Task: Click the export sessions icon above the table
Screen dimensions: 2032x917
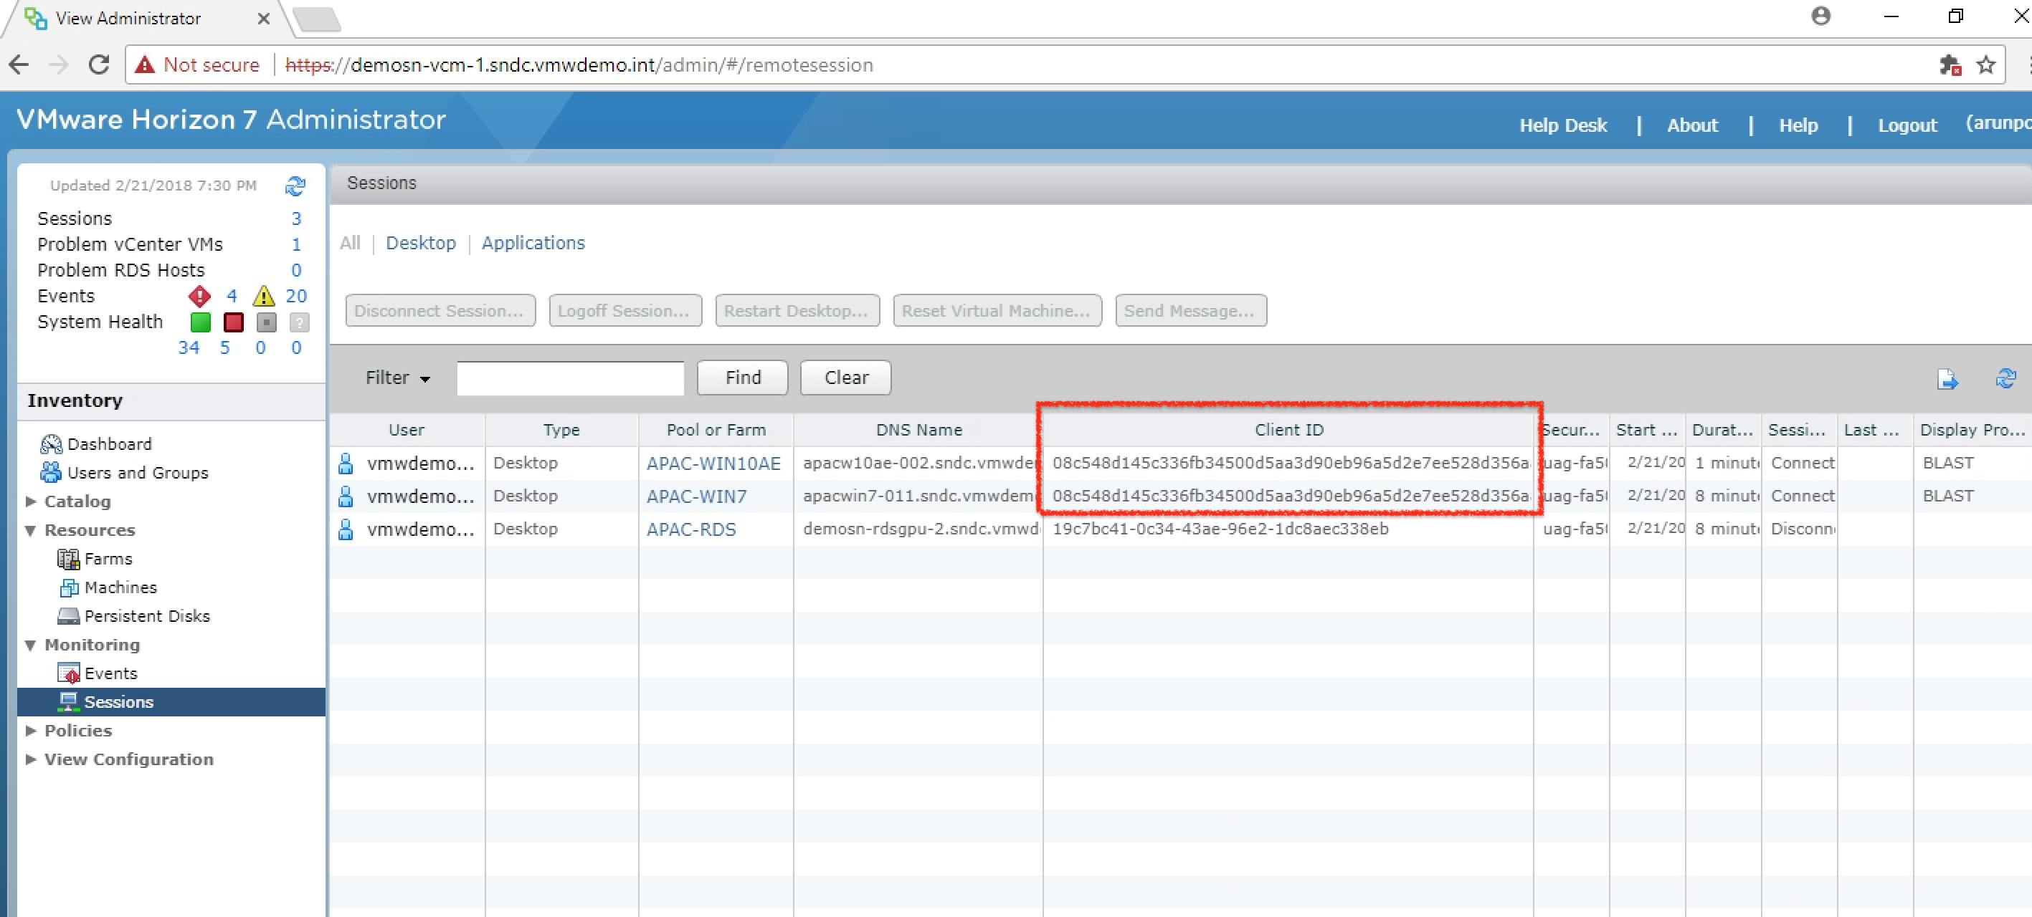Action: coord(1947,379)
